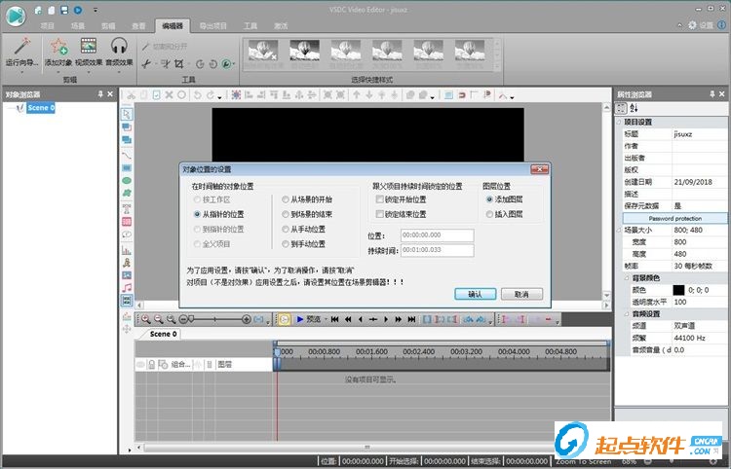731x469 pixels.
Task: Click the zoom in magnifier on timeline toolbar
Action: click(x=146, y=319)
